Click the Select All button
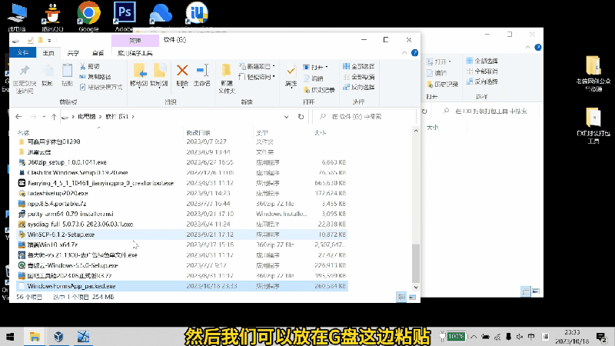The image size is (615, 346). 358,67
